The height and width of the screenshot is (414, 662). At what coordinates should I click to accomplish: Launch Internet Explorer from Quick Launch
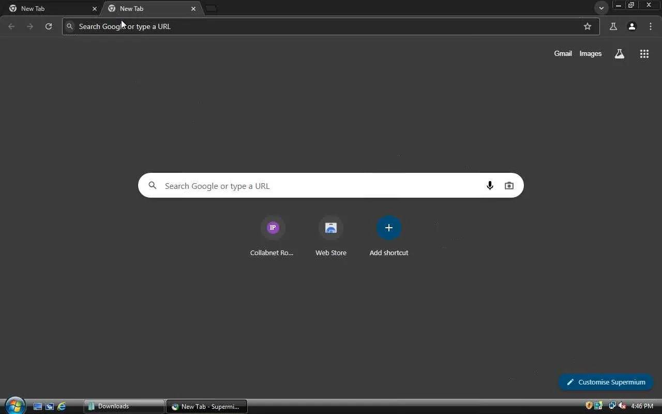[62, 407]
